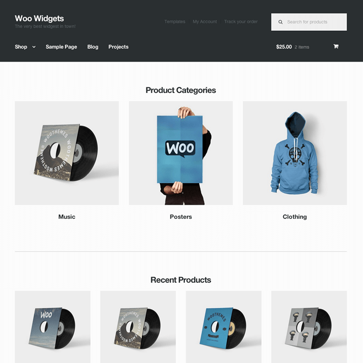Click the Templates link
The height and width of the screenshot is (363, 363).
[175, 21]
